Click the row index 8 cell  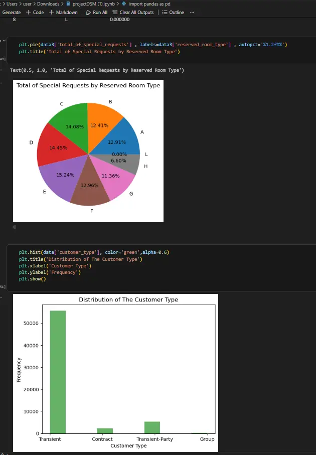pos(14,20)
